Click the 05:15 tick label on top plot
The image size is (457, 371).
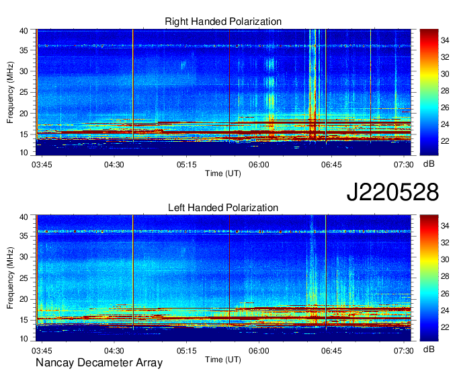point(187,165)
